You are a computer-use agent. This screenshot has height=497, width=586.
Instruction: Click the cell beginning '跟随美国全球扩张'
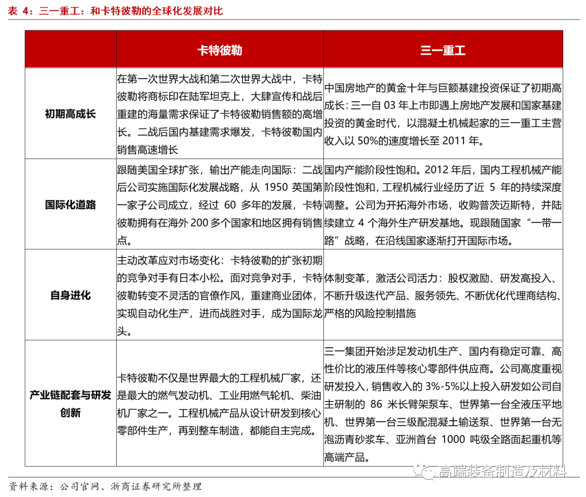pyautogui.click(x=220, y=205)
